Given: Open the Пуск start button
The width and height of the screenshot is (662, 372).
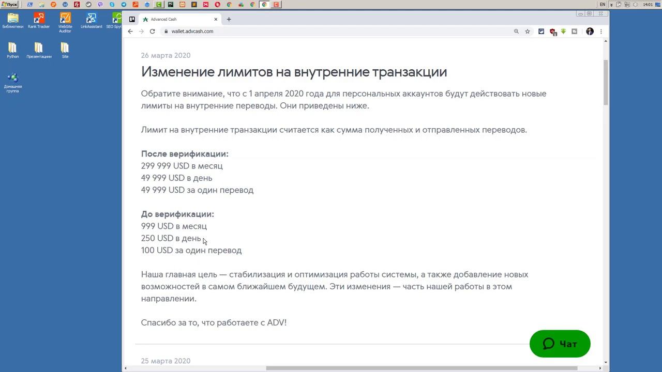Looking at the screenshot, I should [x=9, y=5].
